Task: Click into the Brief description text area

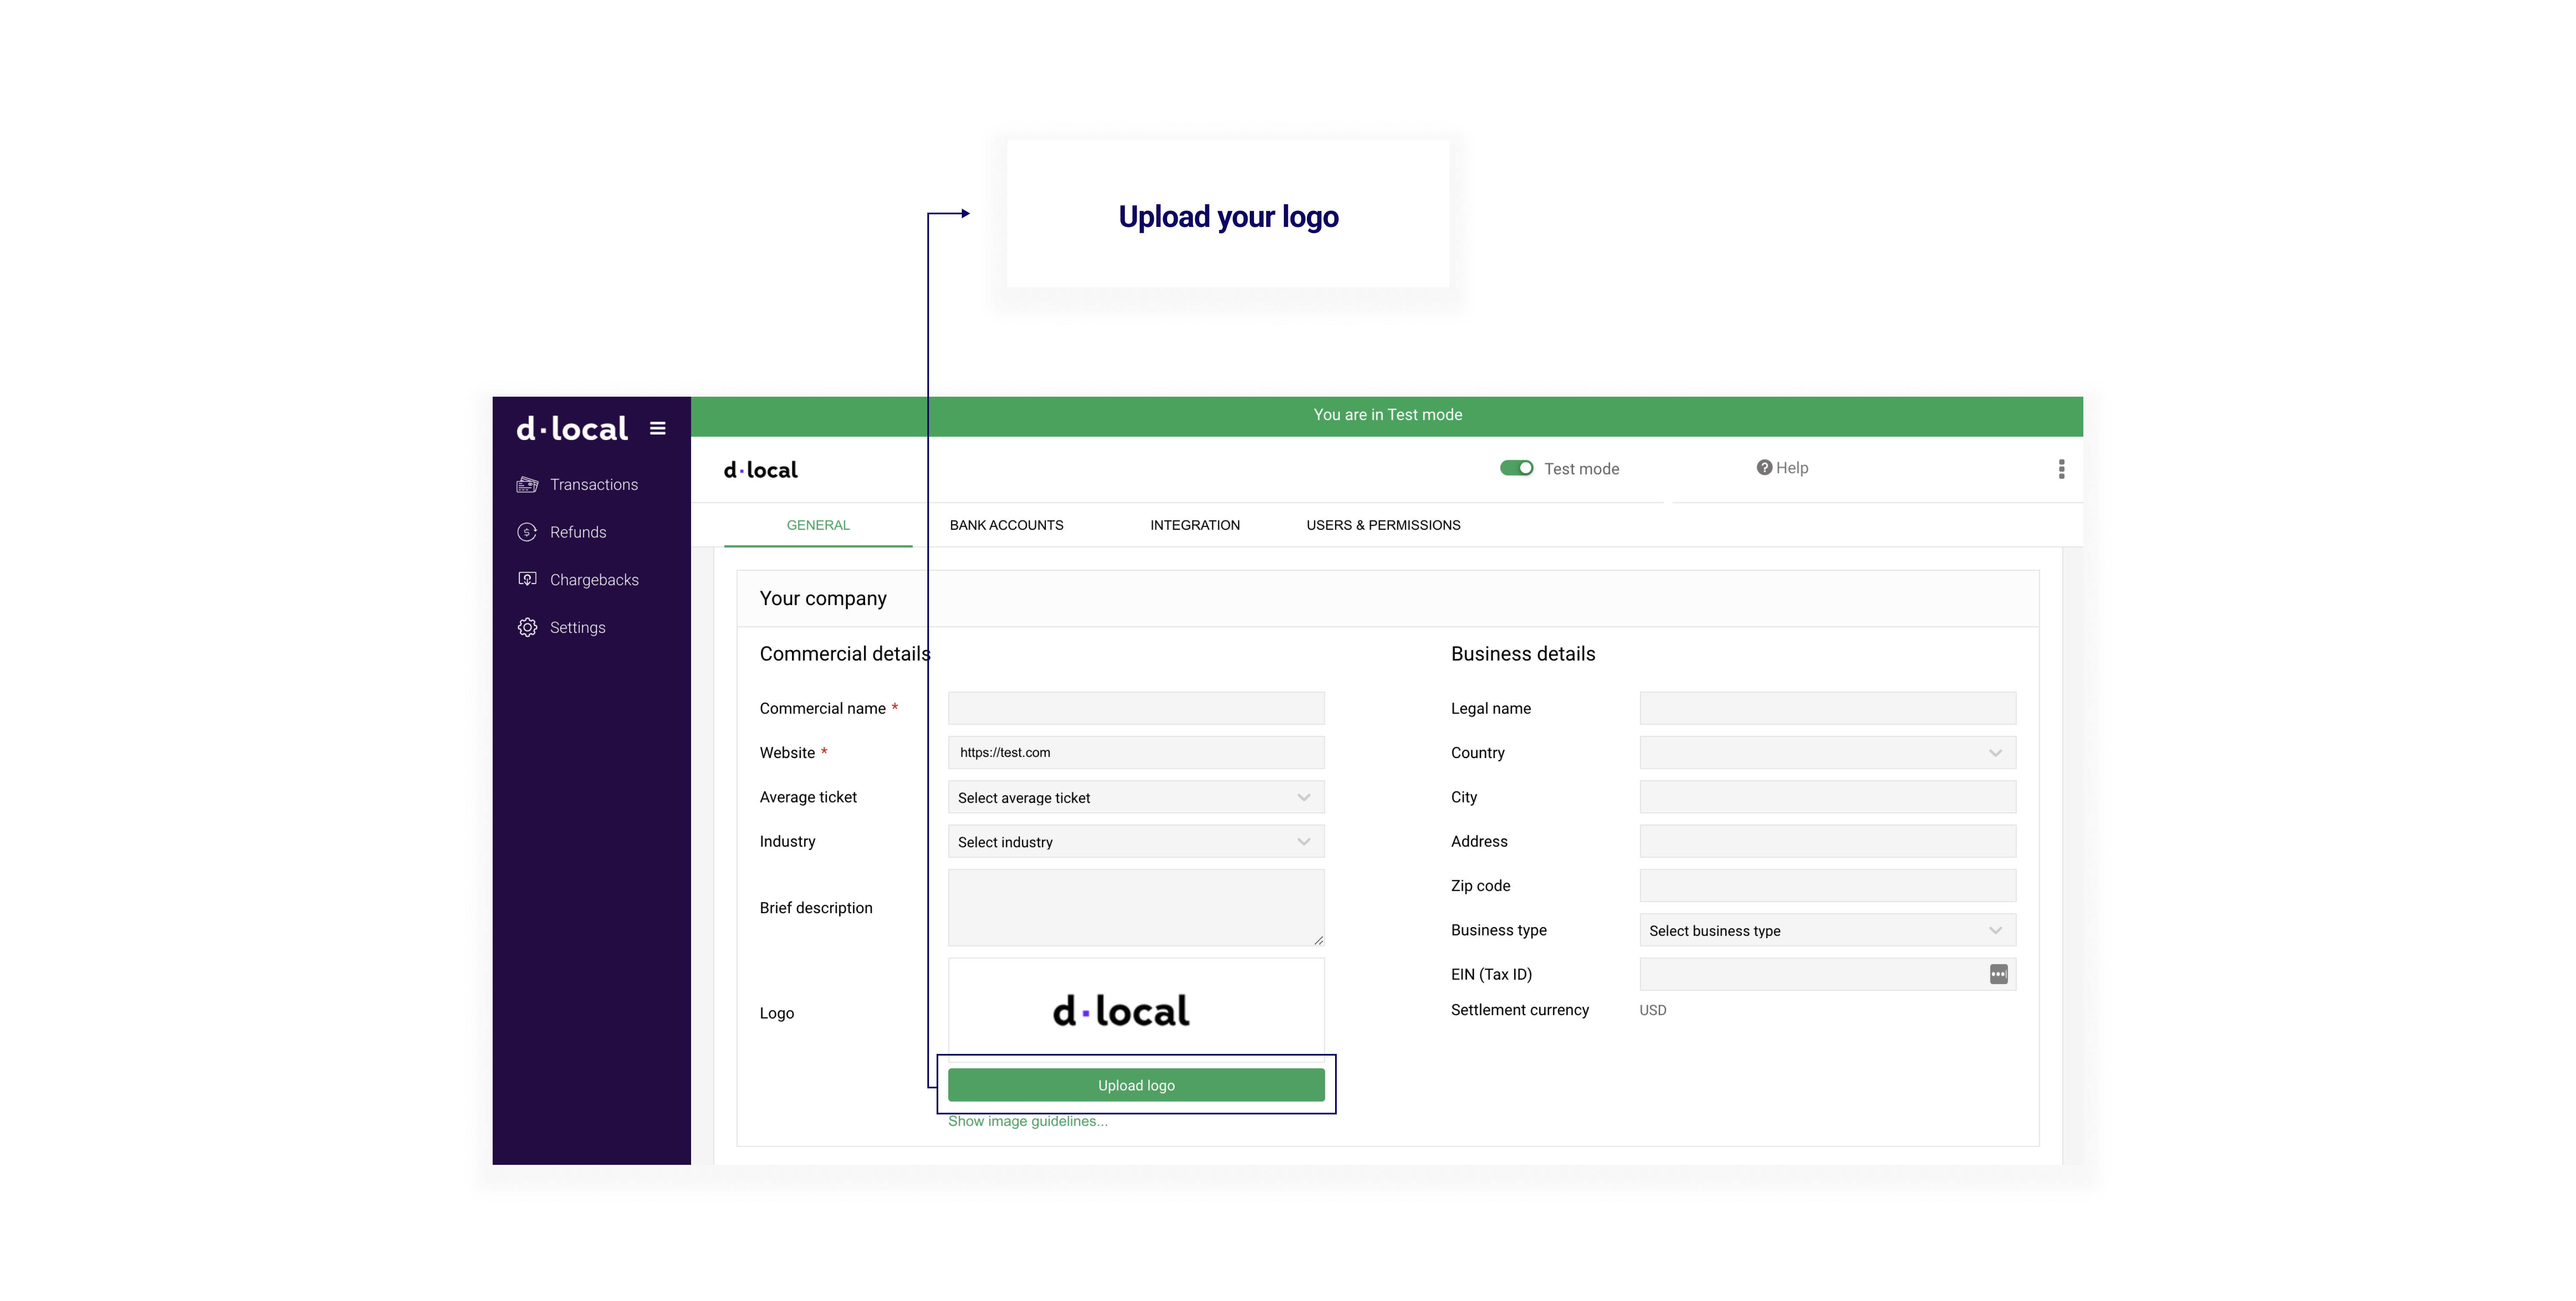Action: (1135, 907)
